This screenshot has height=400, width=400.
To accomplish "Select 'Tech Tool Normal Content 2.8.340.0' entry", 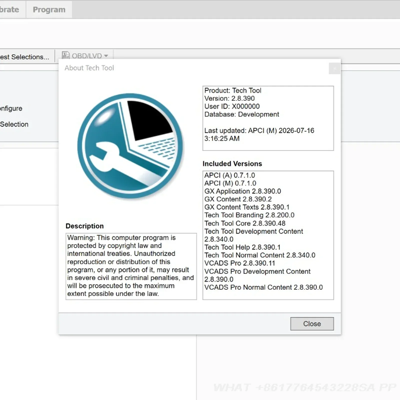I will (x=259, y=255).
